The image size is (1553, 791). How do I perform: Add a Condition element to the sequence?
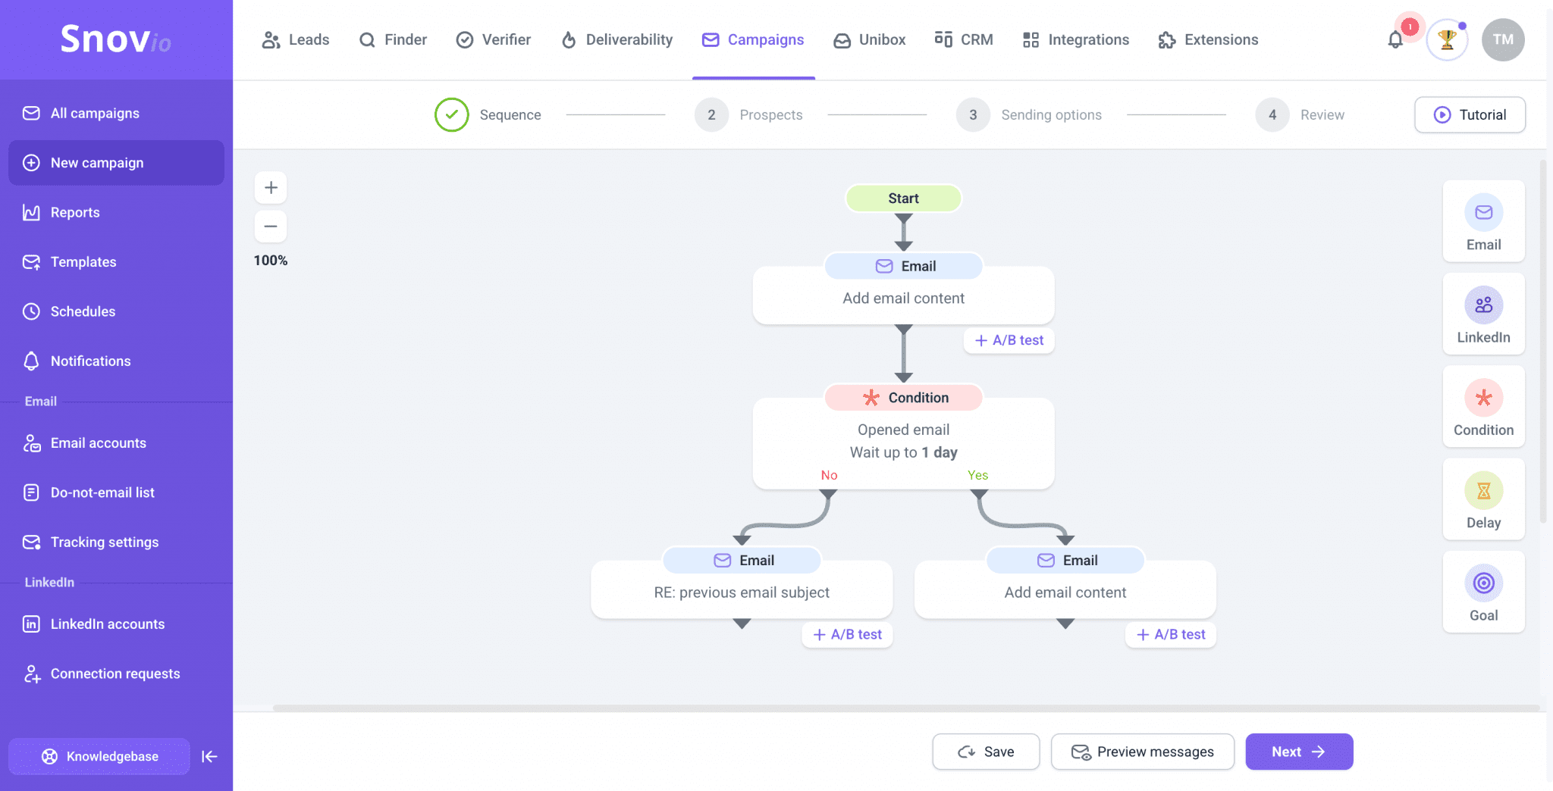1482,407
